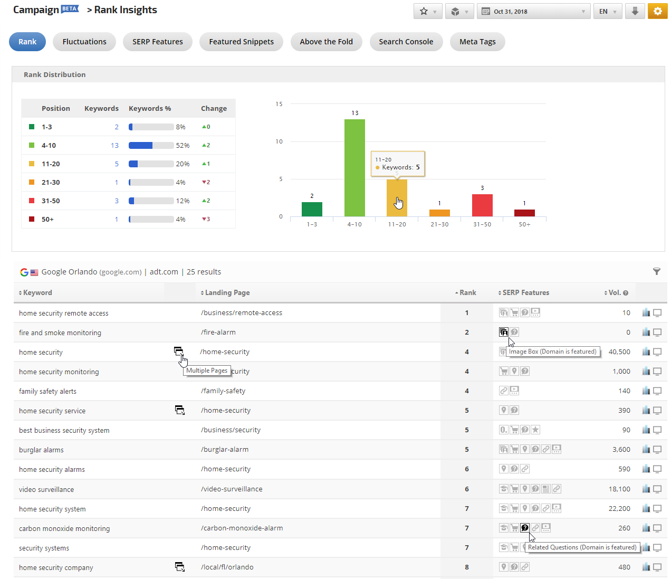Expand the EN language dropdown
Viewport: 671px width, 579px height.
tap(607, 11)
